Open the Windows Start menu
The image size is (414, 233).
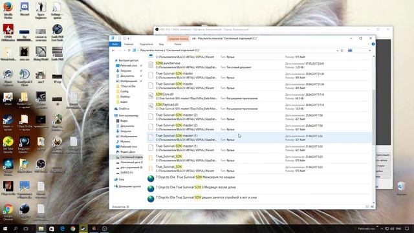click(5, 228)
